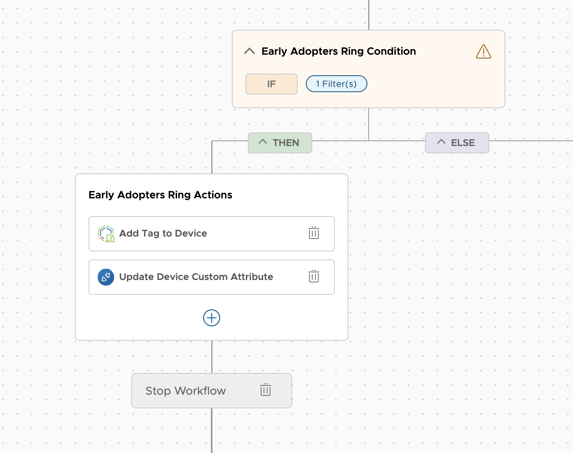Open the Update Device Custom Attribute action text

[x=196, y=277]
